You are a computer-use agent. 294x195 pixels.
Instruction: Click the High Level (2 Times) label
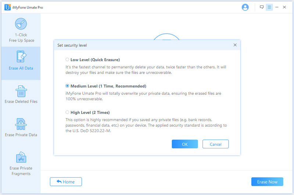point(90,113)
